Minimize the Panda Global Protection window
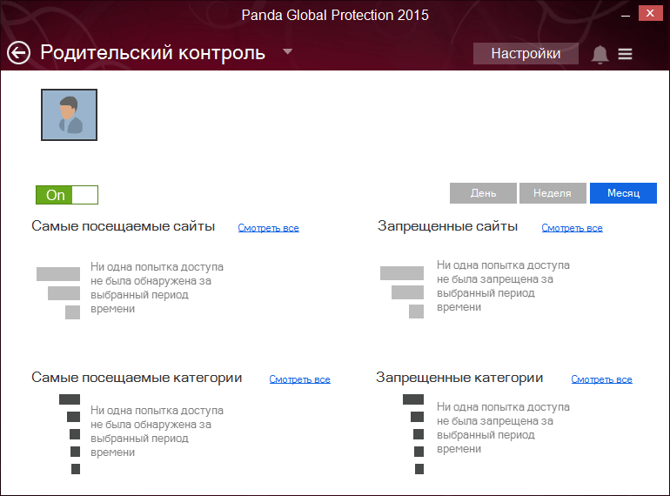The height and width of the screenshot is (496, 670). [626, 16]
